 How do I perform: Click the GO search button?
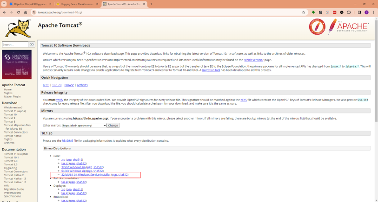[32, 44]
